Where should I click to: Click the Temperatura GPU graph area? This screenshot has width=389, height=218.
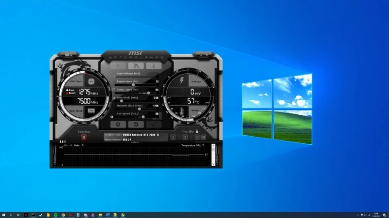134,156
